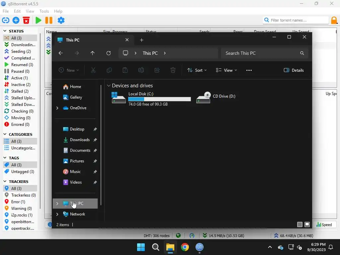Viewport: 340px width, 255px height.
Task: Collapse Devices and drives group
Action: tap(109, 86)
